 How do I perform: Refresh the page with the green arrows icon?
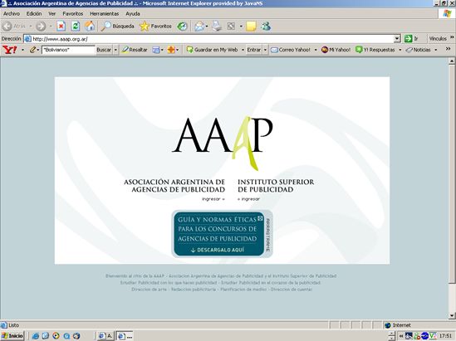click(76, 27)
